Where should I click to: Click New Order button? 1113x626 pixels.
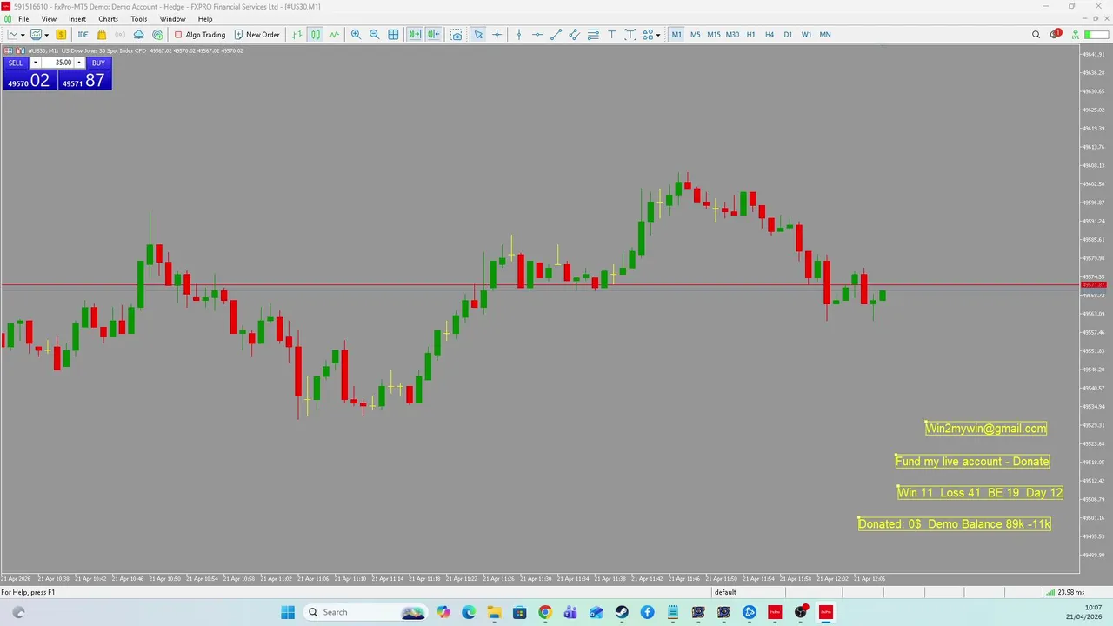coord(257,35)
